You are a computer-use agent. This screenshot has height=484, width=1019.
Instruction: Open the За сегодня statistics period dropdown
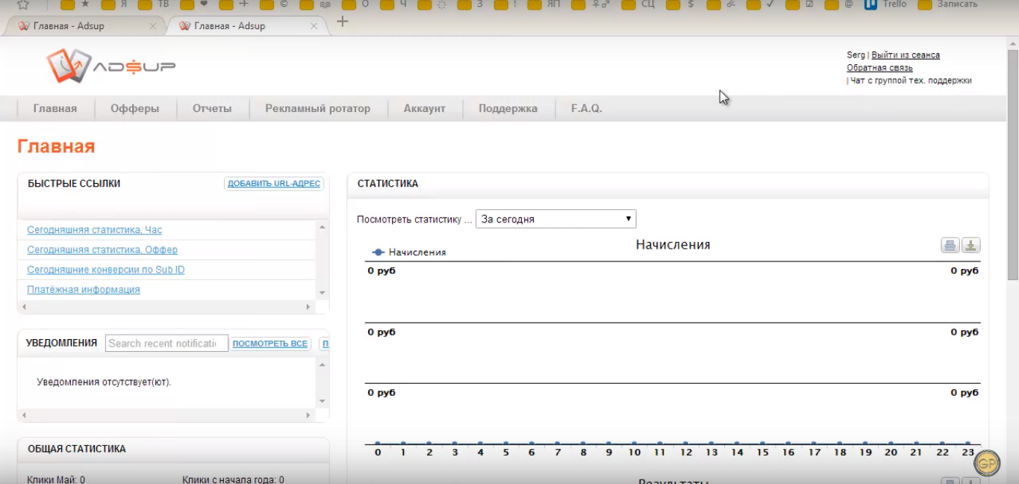tap(555, 220)
